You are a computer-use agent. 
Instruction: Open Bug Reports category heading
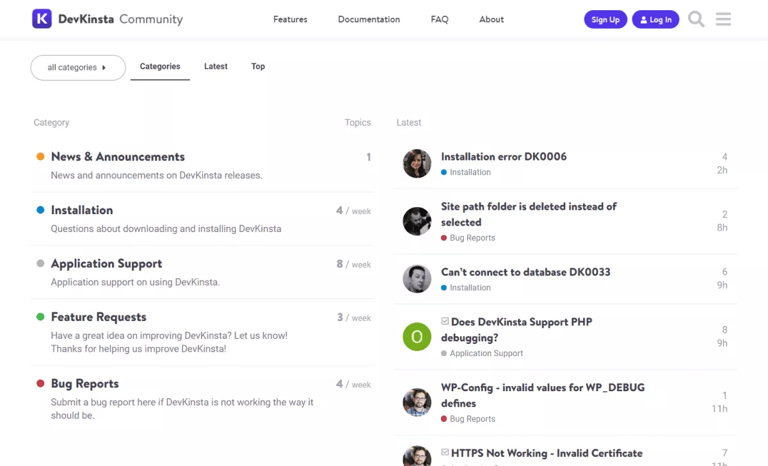85,384
